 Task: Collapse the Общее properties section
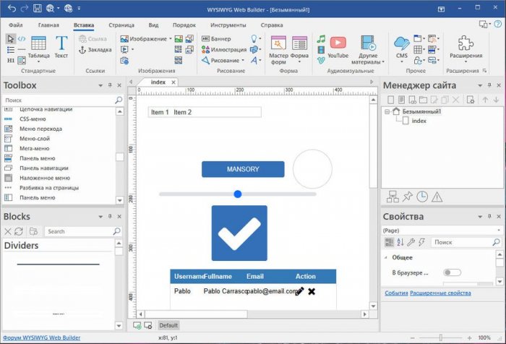(385, 257)
